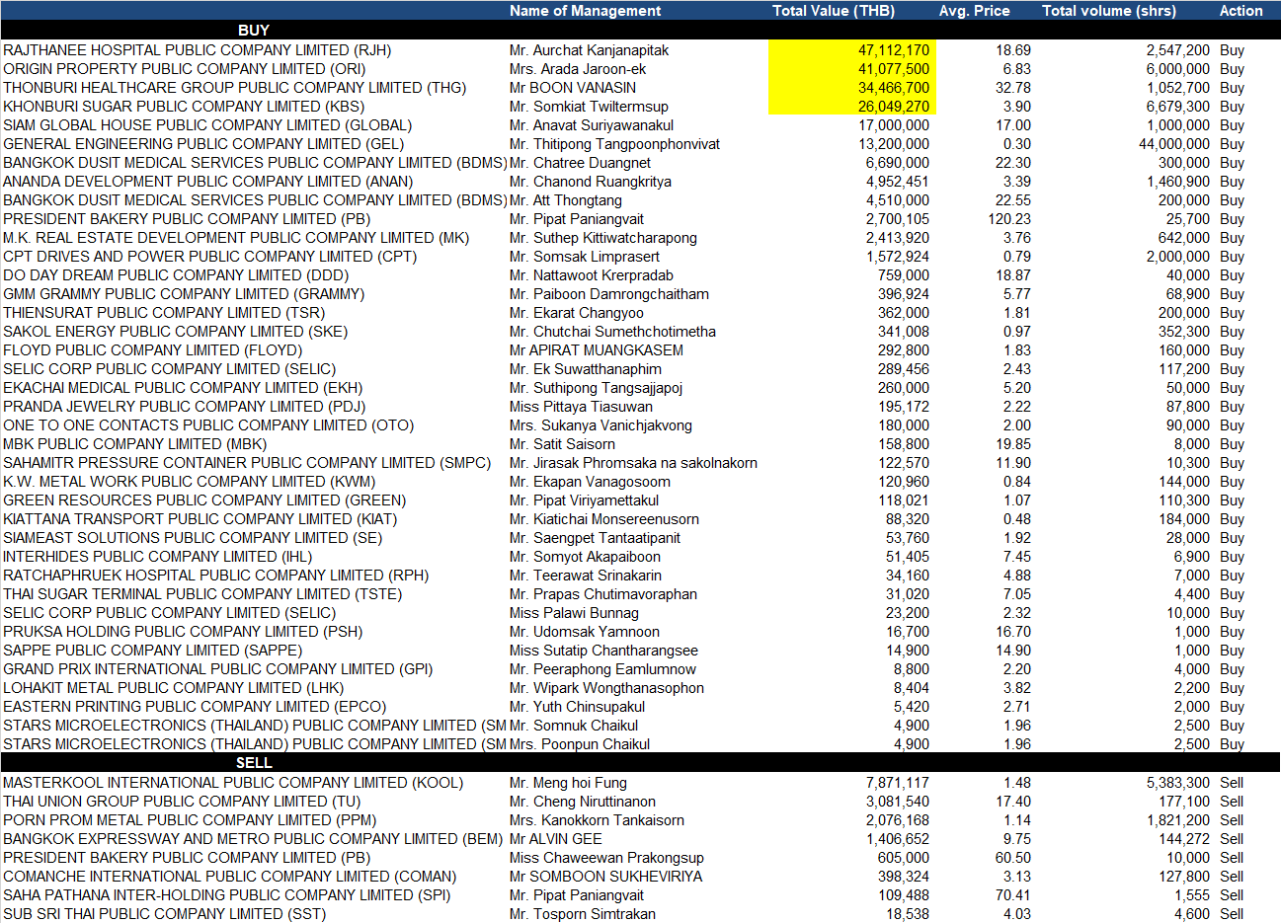The image size is (1281, 923).
Task: Select PORN PROM METAL (PPM) cell
Action: pyautogui.click(x=190, y=820)
